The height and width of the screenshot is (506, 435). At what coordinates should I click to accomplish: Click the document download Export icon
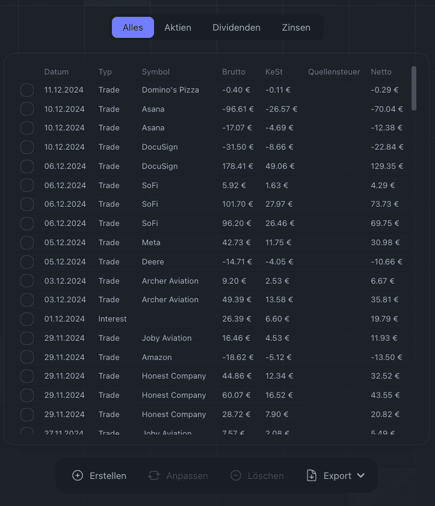(x=312, y=475)
